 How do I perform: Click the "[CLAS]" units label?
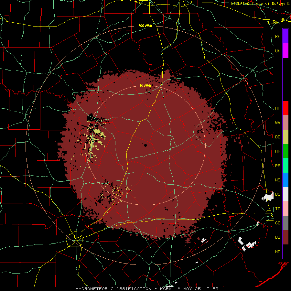(273, 22)
